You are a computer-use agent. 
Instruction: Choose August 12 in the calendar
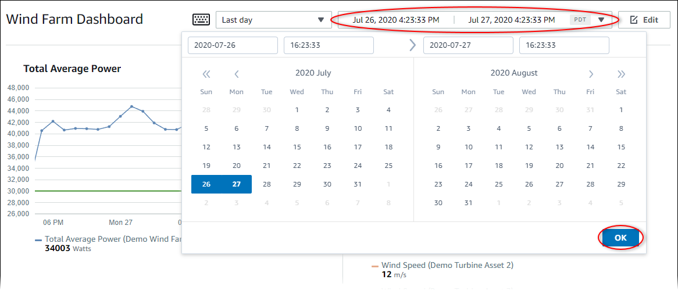[529, 147]
